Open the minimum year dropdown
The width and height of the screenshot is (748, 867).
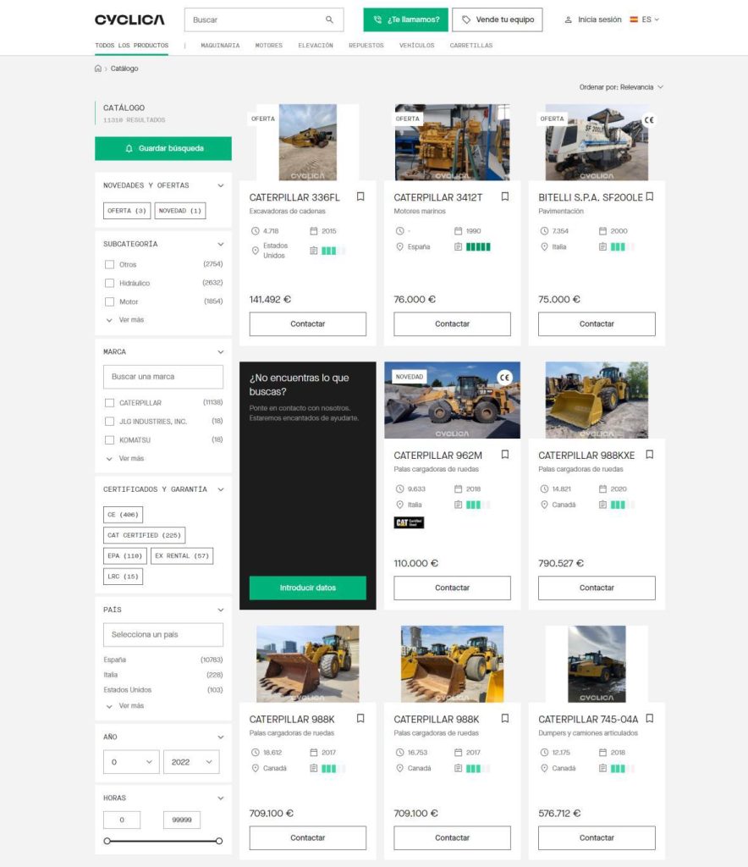point(131,762)
